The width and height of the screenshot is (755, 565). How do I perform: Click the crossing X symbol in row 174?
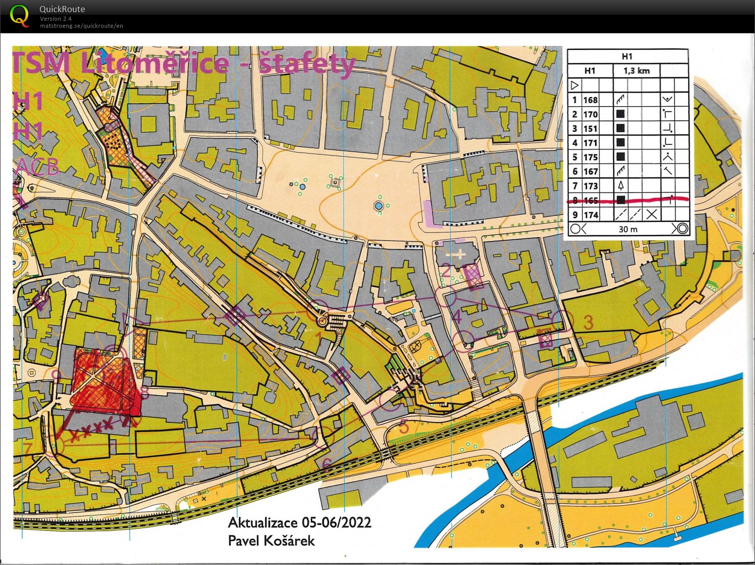(x=652, y=214)
